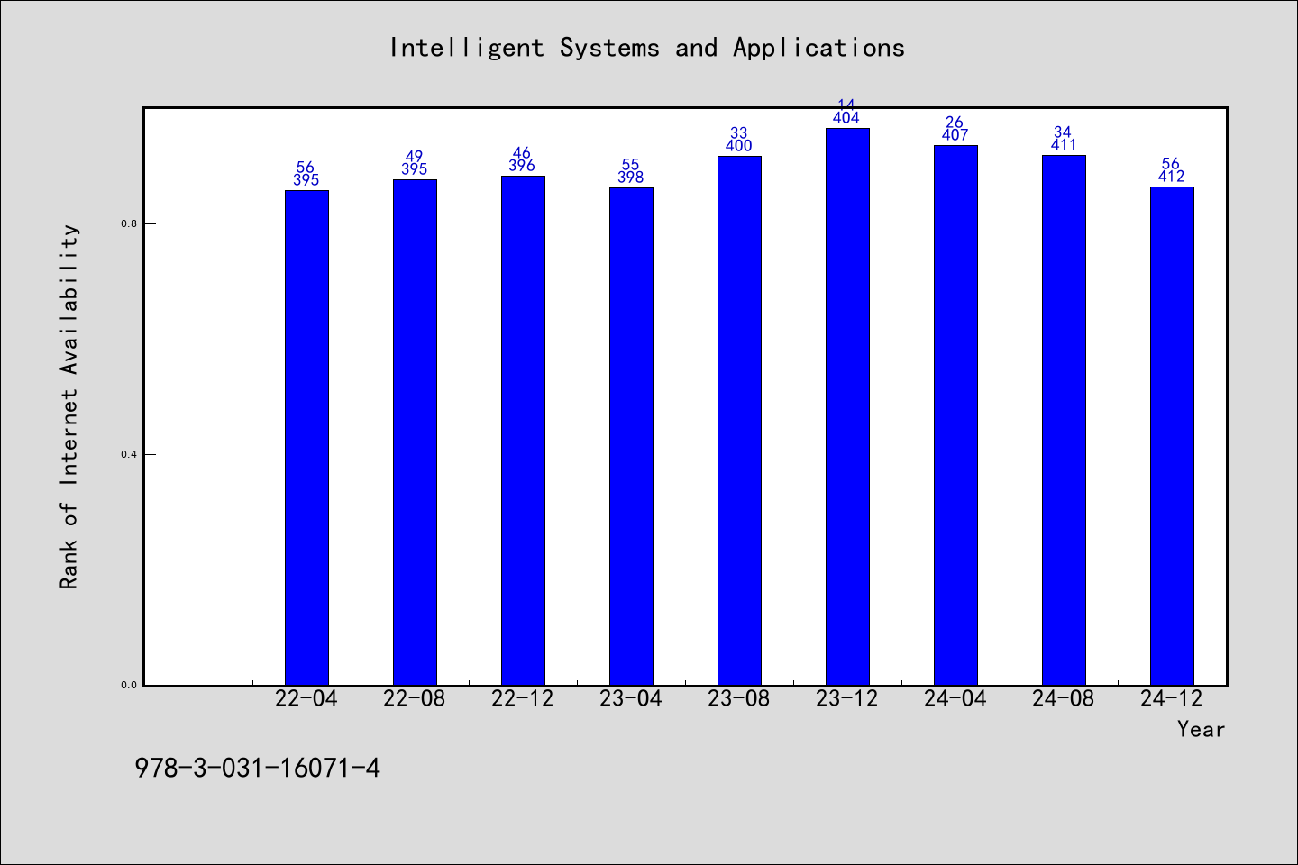Screen dimensions: 1298x865
Task: Click the rank 34 above the 24-08 bar
Action: coord(1063,132)
